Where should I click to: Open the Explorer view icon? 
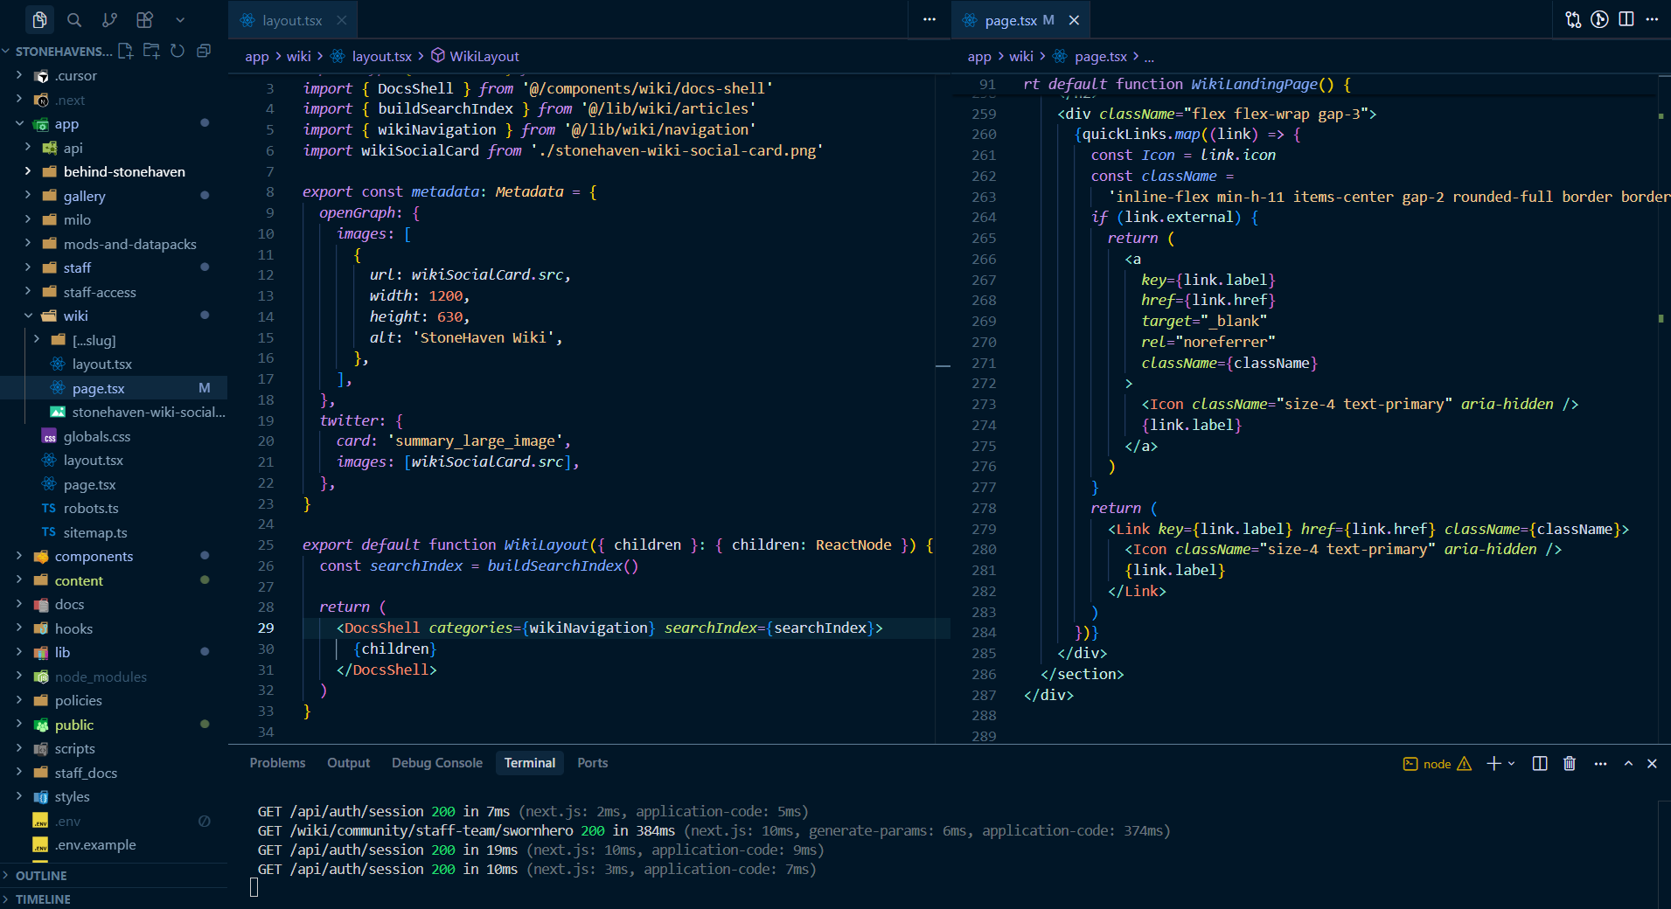39,19
